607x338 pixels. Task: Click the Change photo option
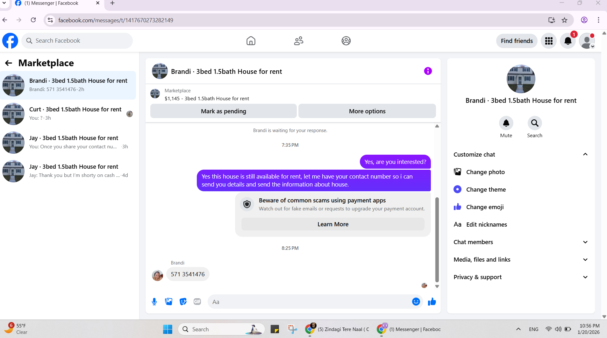tap(521, 172)
